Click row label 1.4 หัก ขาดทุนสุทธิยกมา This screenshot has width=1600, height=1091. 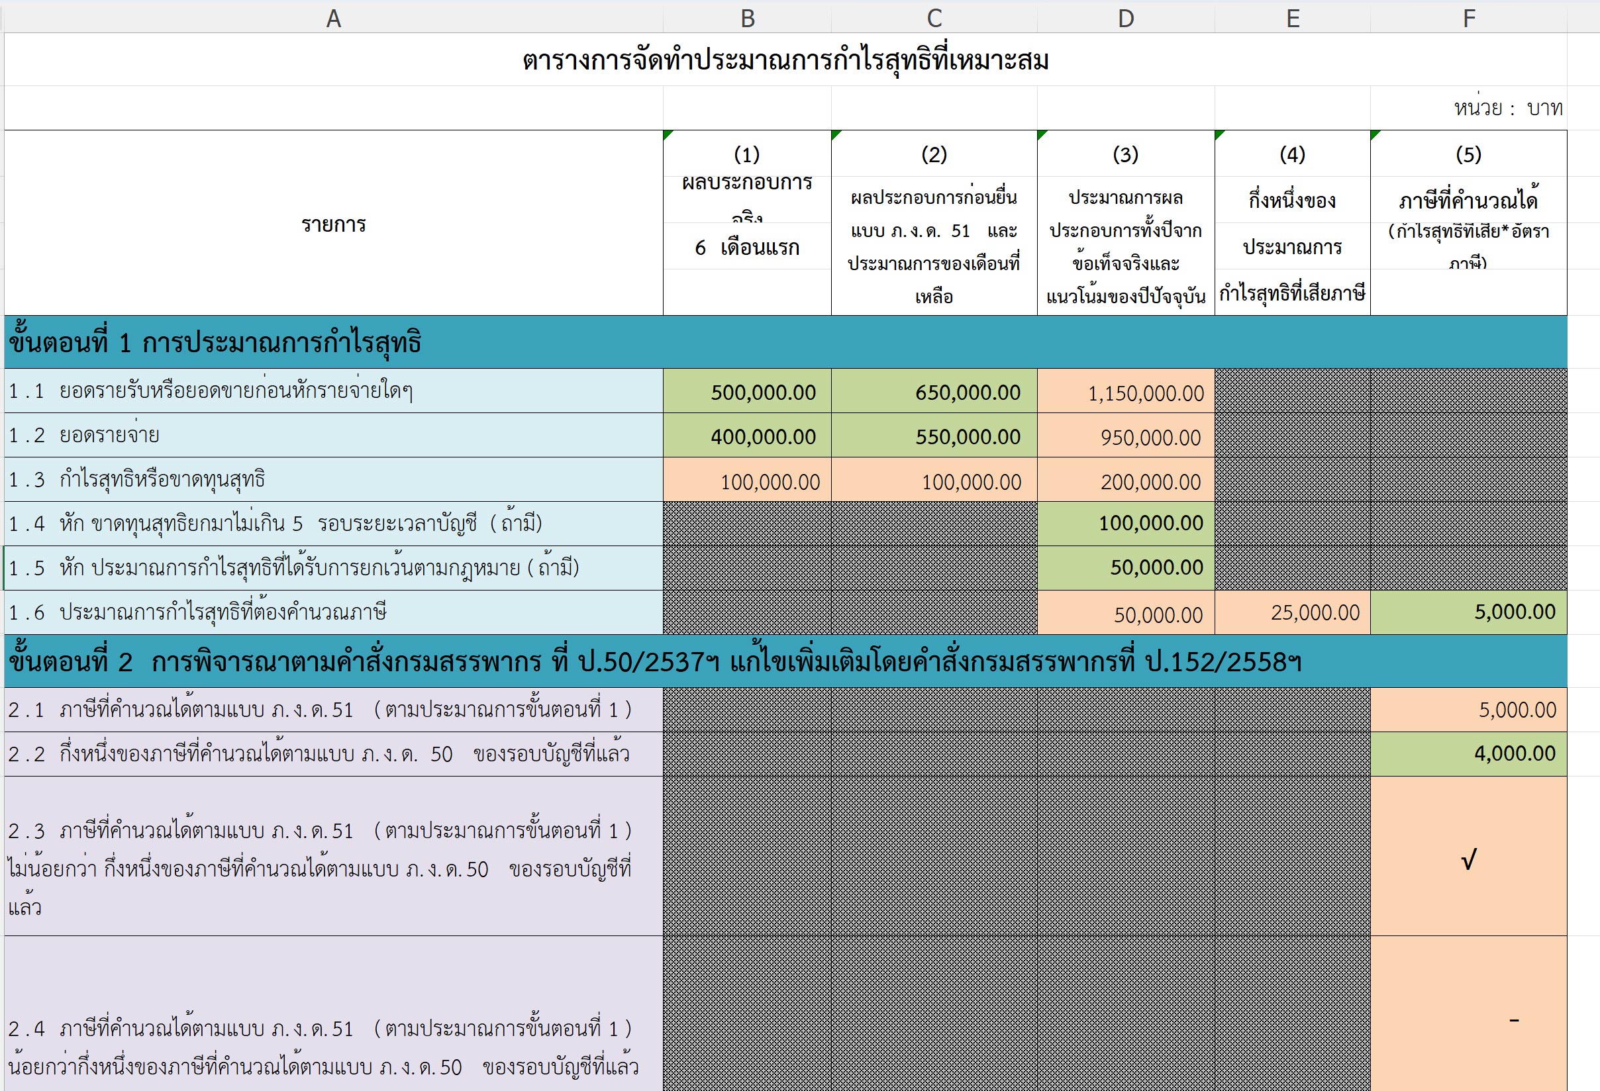pyautogui.click(x=333, y=524)
